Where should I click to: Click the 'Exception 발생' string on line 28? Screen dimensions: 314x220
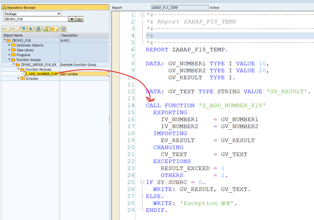(207, 203)
